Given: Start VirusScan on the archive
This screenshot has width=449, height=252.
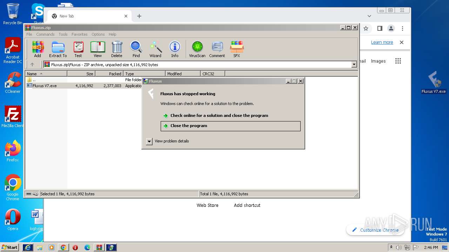Looking at the screenshot, I should tap(197, 49).
